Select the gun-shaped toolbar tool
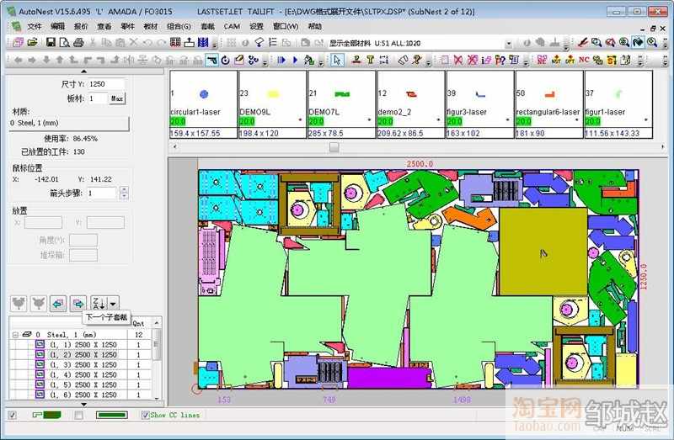 (x=211, y=60)
